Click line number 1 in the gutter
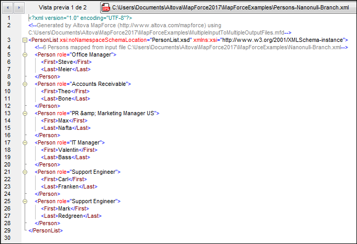 pyautogui.click(x=8, y=18)
